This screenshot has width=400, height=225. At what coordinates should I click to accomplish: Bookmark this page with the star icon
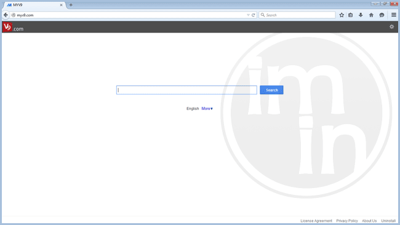[x=342, y=15]
